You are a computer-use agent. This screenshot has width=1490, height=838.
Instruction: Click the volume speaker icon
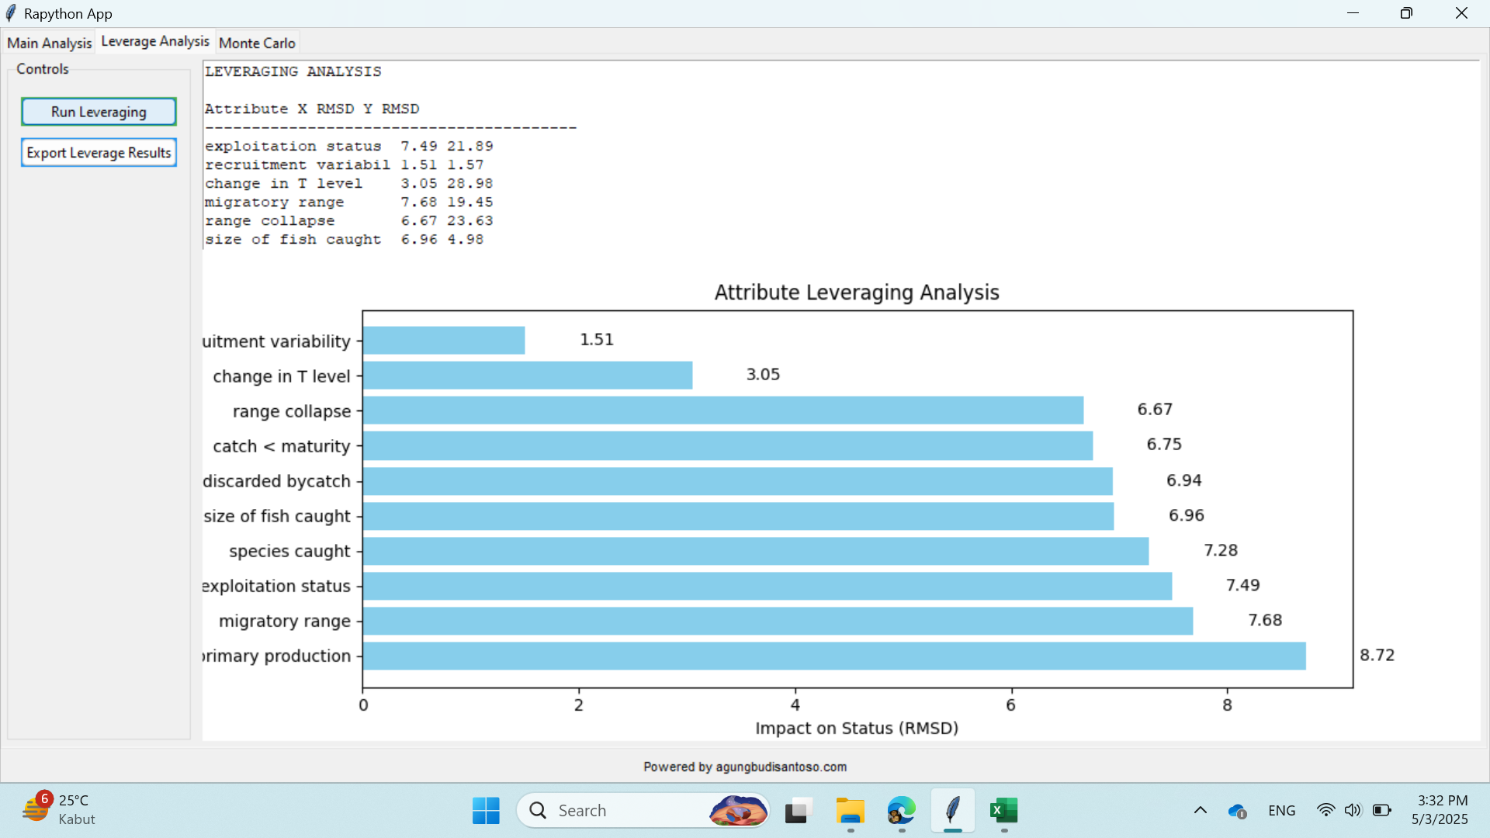(x=1353, y=810)
